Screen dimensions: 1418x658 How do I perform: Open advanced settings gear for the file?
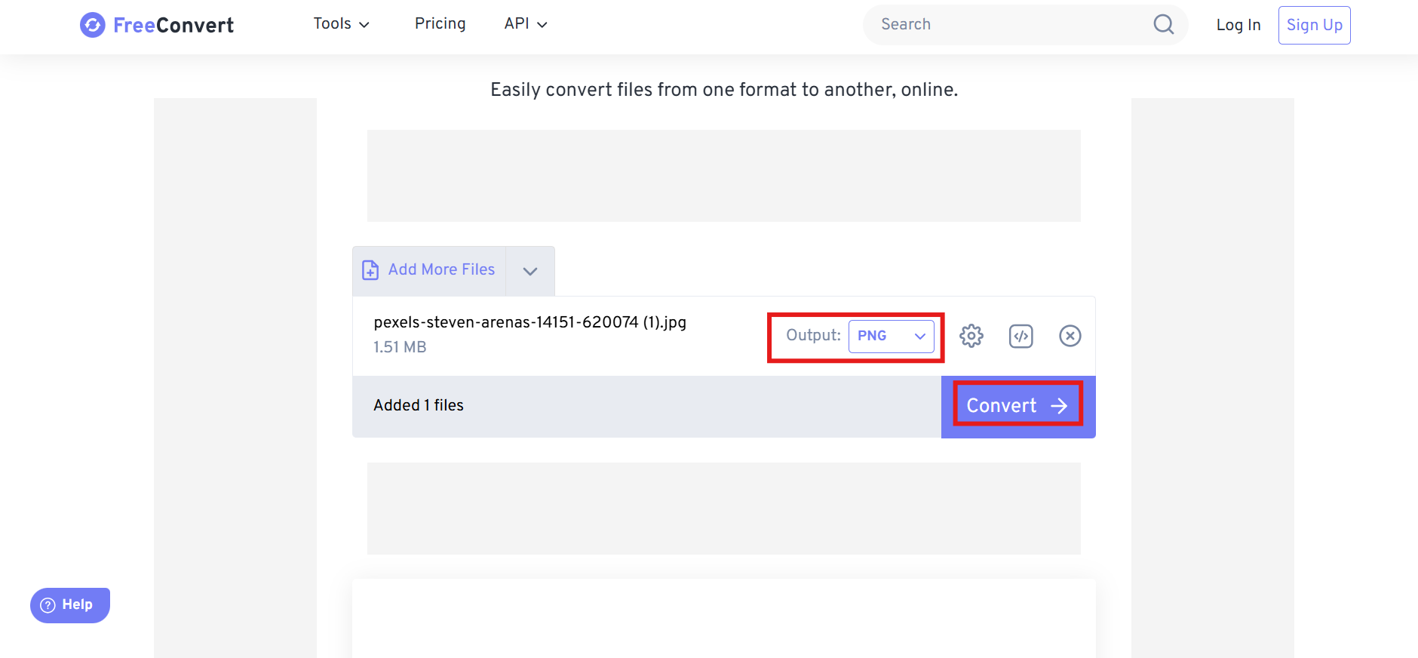[x=971, y=336]
